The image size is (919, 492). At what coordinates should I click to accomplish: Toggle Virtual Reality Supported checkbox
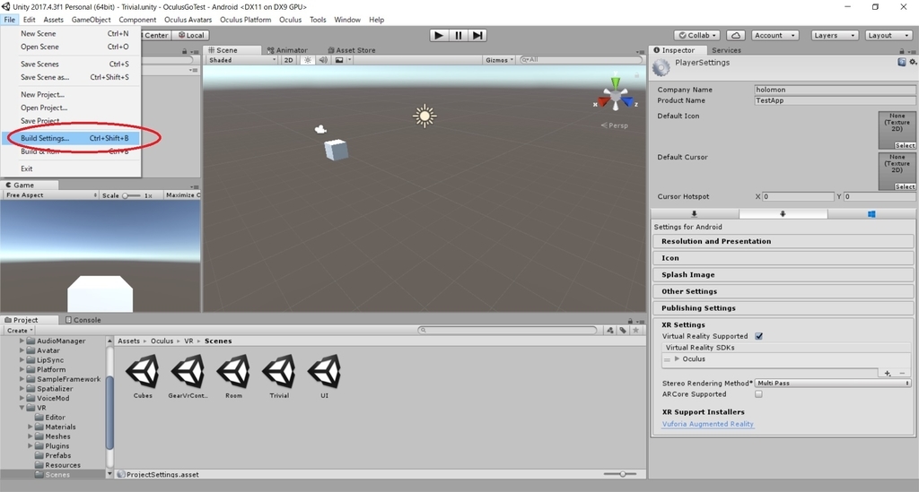pyautogui.click(x=759, y=336)
